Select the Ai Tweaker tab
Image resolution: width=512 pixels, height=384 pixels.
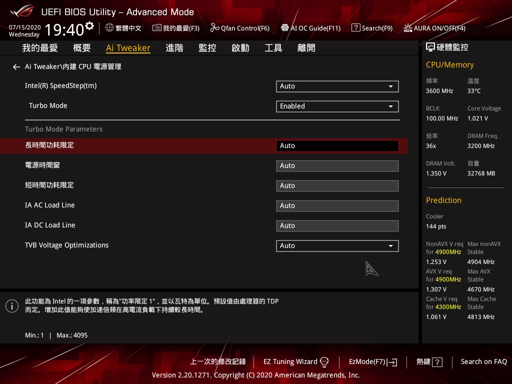pyautogui.click(x=128, y=48)
